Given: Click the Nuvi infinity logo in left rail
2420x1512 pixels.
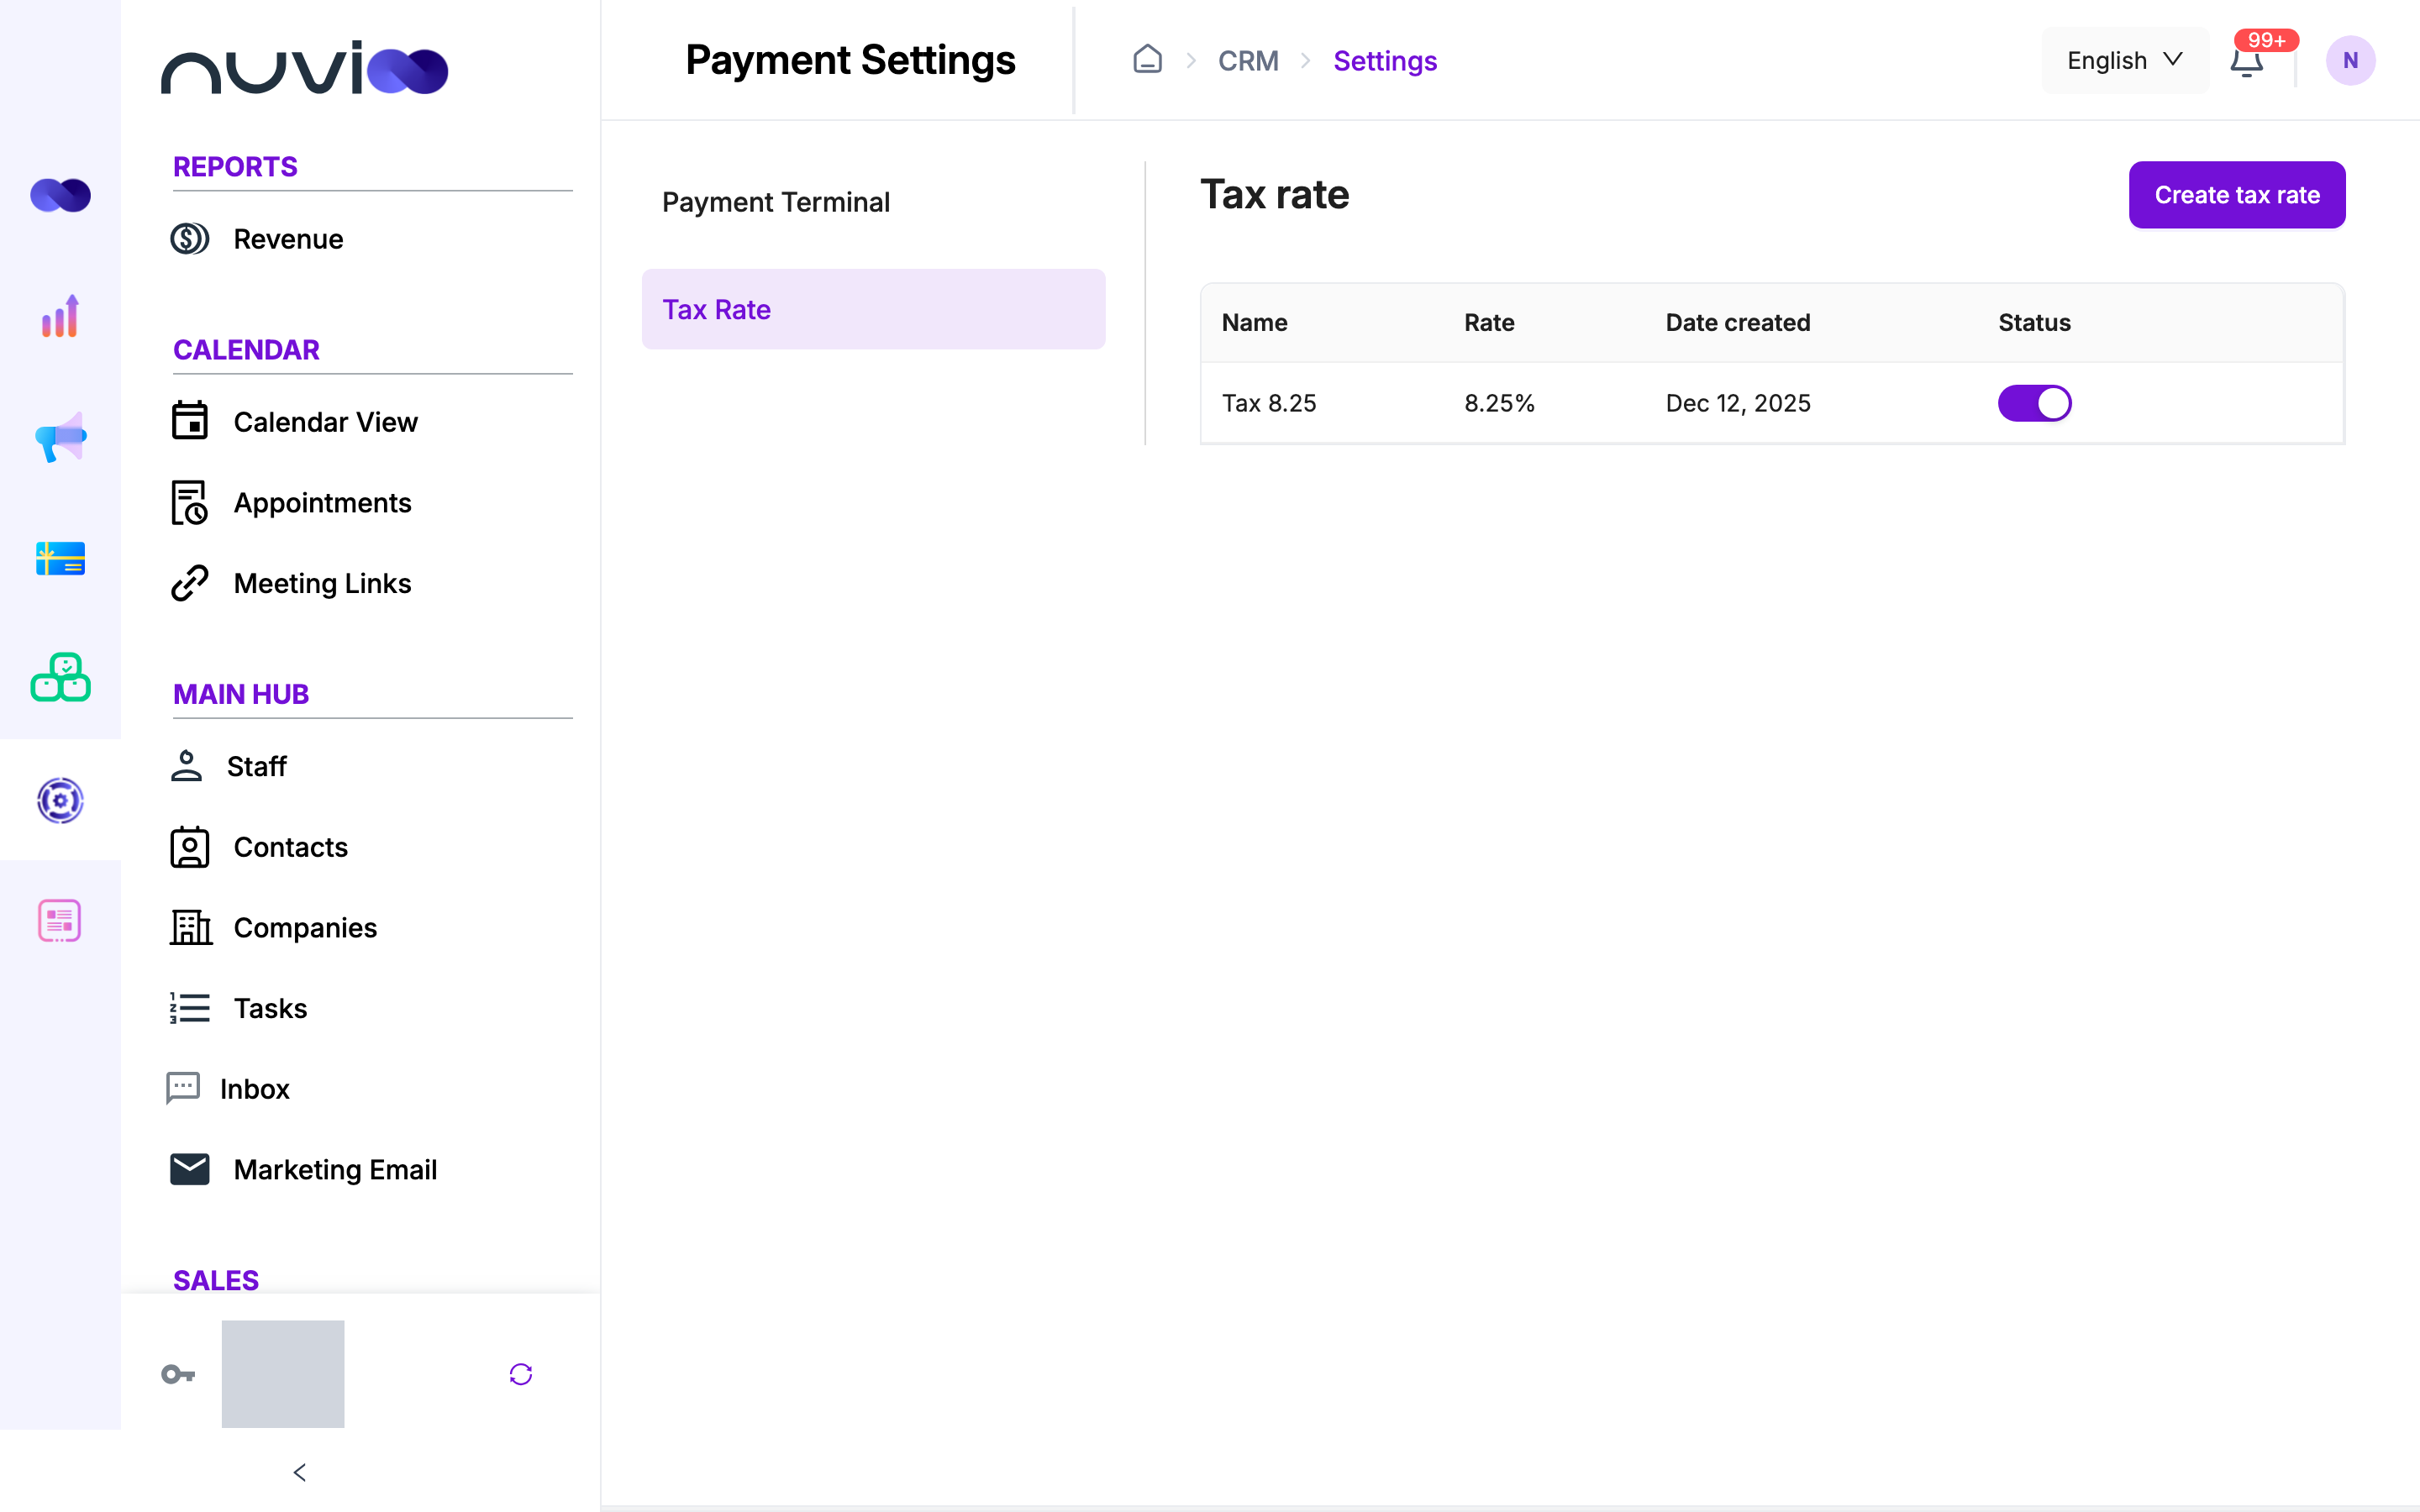Looking at the screenshot, I should point(60,194).
